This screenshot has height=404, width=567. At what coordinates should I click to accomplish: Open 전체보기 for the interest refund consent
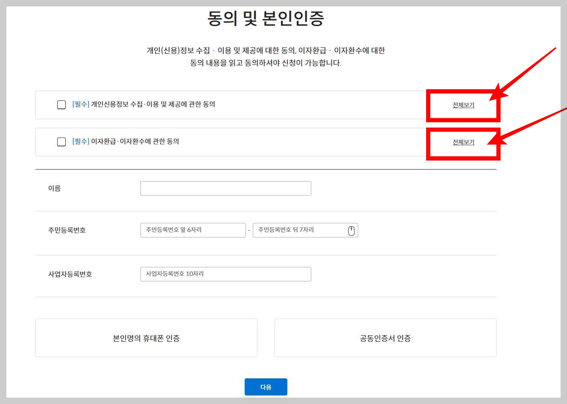click(463, 142)
